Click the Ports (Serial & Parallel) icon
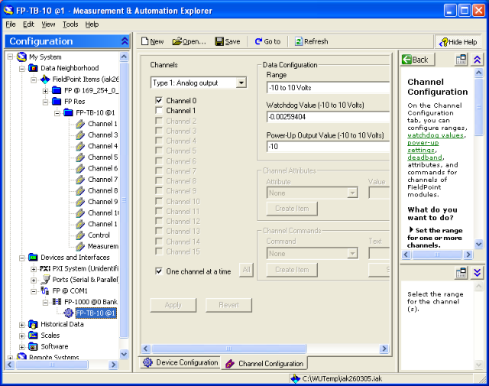Screen dimensions: 489x386 coord(46,279)
